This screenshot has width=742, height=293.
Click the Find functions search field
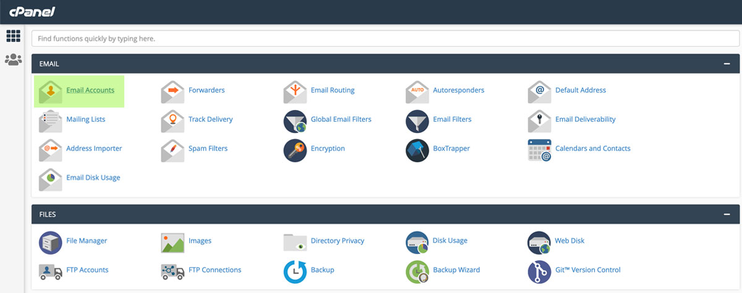386,38
